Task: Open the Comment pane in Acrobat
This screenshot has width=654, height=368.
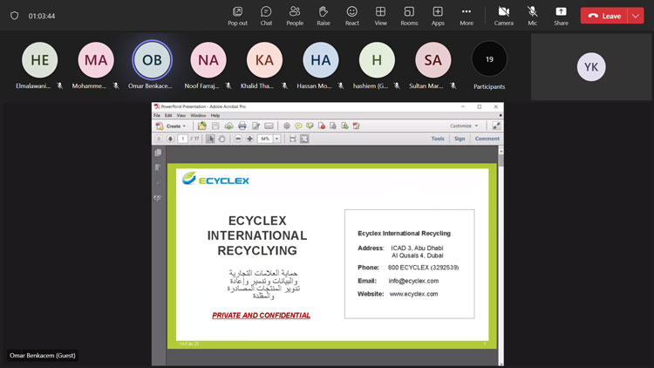Action: pyautogui.click(x=487, y=139)
